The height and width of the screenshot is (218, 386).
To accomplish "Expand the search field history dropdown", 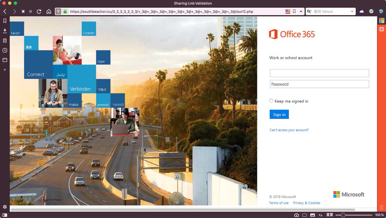I will point(352,12).
